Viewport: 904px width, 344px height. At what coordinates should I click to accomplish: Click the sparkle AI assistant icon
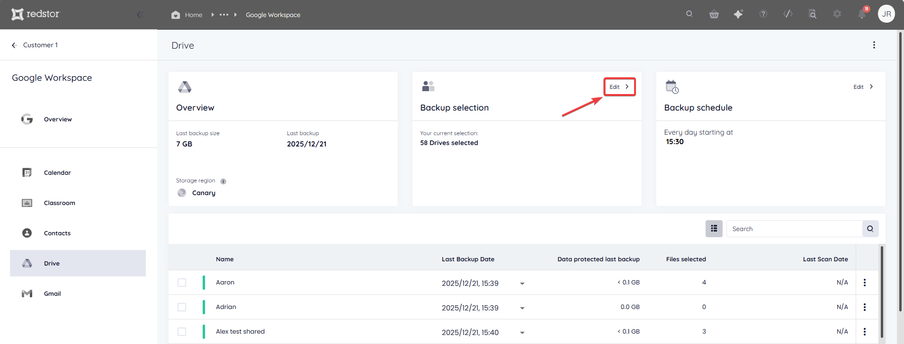[x=738, y=14]
